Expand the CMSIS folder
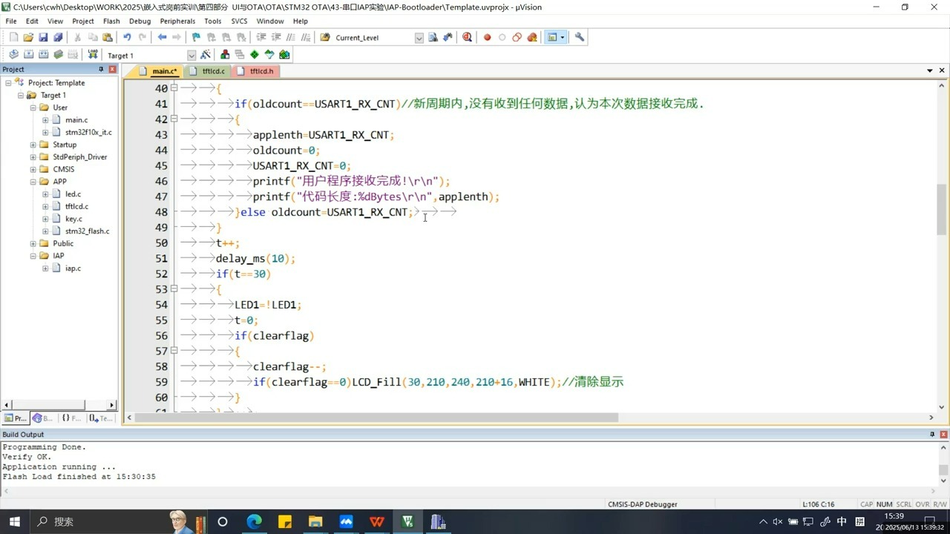 [x=33, y=169]
